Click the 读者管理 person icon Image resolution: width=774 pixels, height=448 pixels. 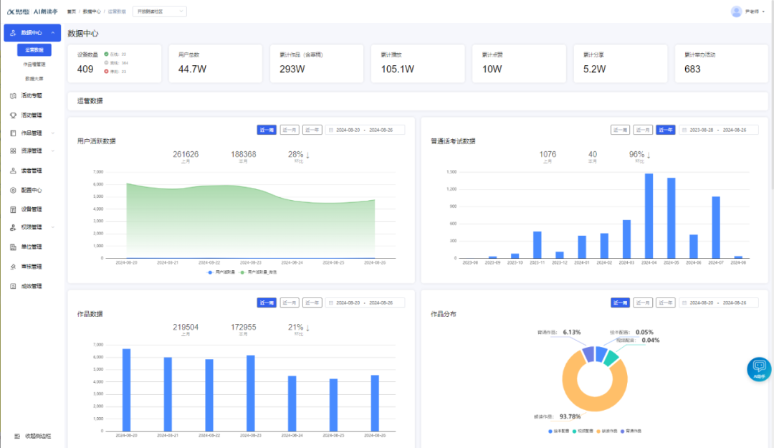click(13, 171)
